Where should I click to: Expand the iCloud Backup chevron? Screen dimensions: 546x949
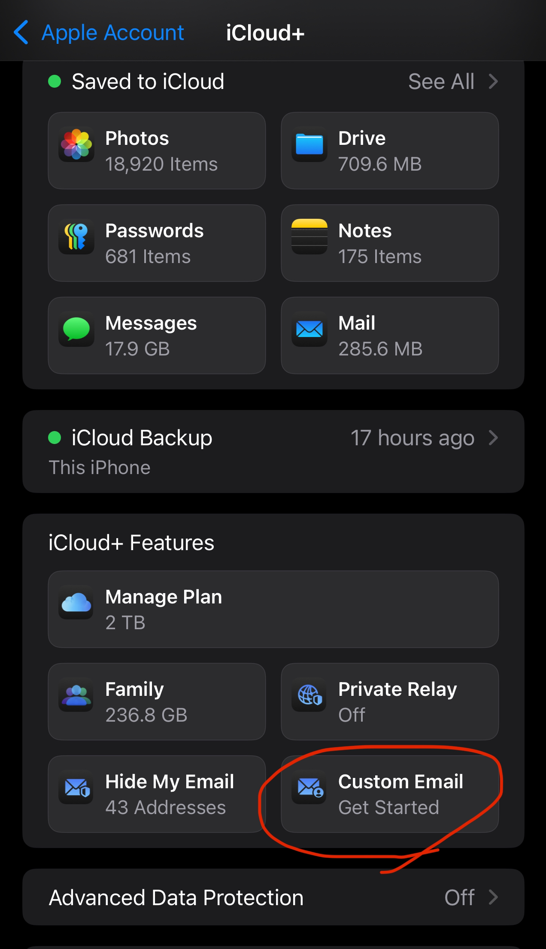coord(494,438)
